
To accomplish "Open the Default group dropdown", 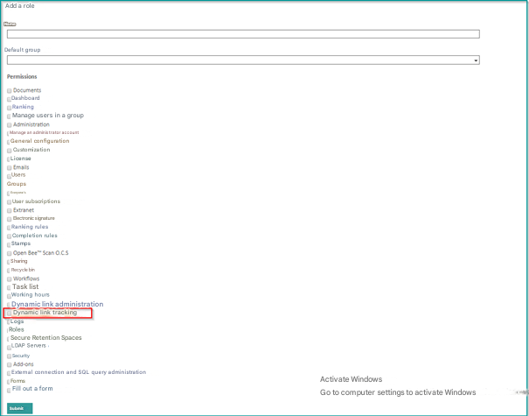I will 243,60.
